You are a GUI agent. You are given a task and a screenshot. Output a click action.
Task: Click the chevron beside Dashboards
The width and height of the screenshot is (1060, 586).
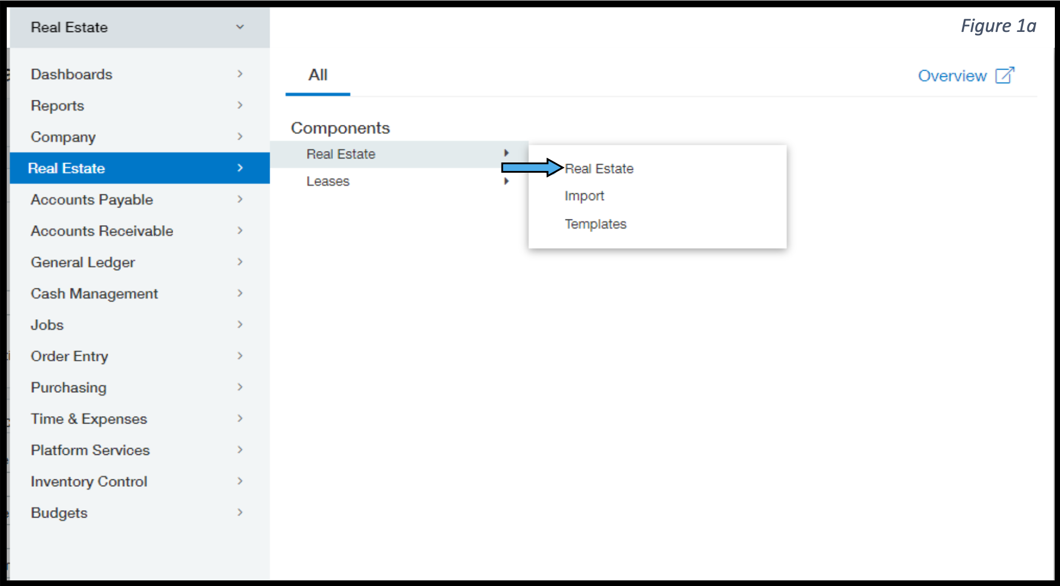point(240,74)
